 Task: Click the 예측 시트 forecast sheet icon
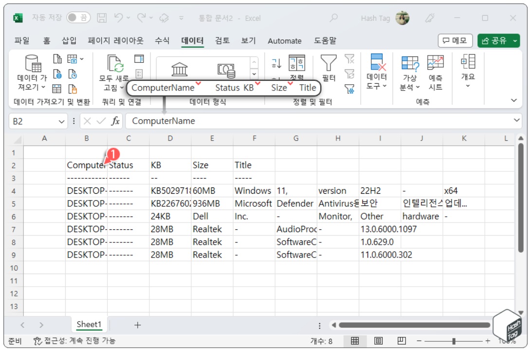coord(436,72)
